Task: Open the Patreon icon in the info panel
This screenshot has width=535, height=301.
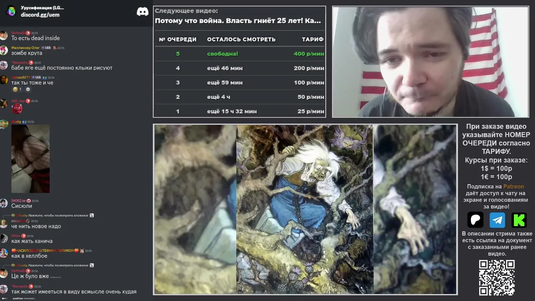Action: coord(475,220)
